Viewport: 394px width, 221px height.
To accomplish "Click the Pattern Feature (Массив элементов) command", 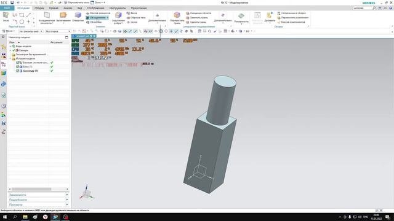I will (x=98, y=13).
